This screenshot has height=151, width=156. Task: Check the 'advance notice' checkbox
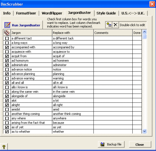(7, 69)
